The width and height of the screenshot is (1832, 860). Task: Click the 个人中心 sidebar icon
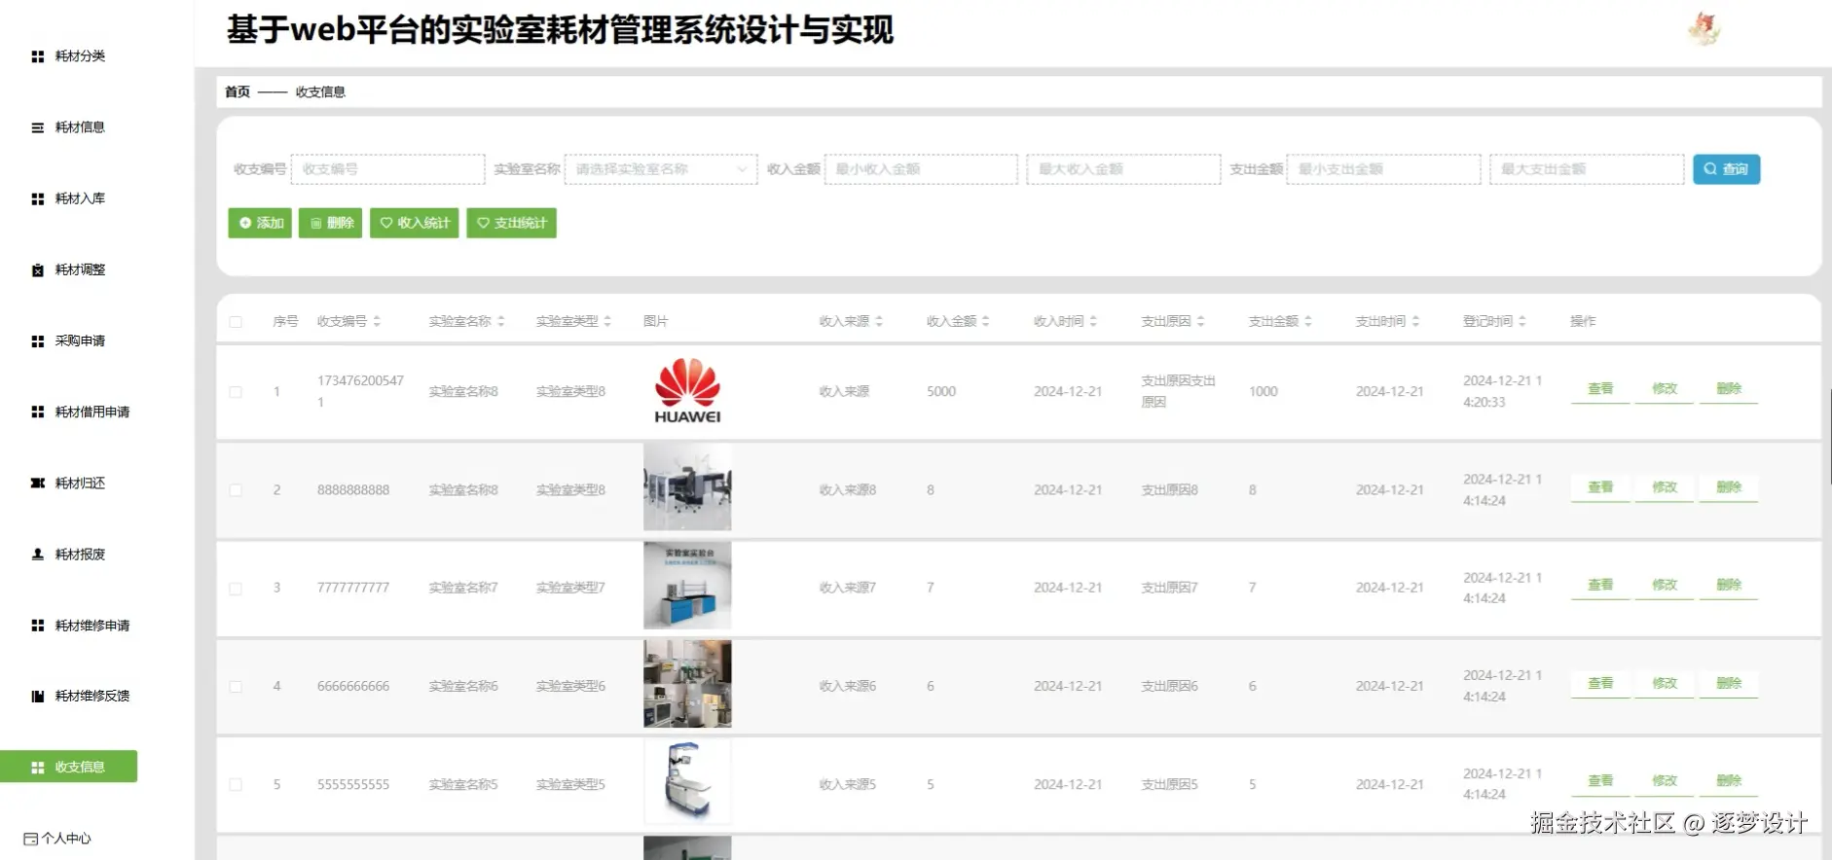(x=31, y=839)
